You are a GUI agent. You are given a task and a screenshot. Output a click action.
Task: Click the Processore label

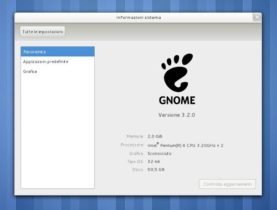click(132, 145)
